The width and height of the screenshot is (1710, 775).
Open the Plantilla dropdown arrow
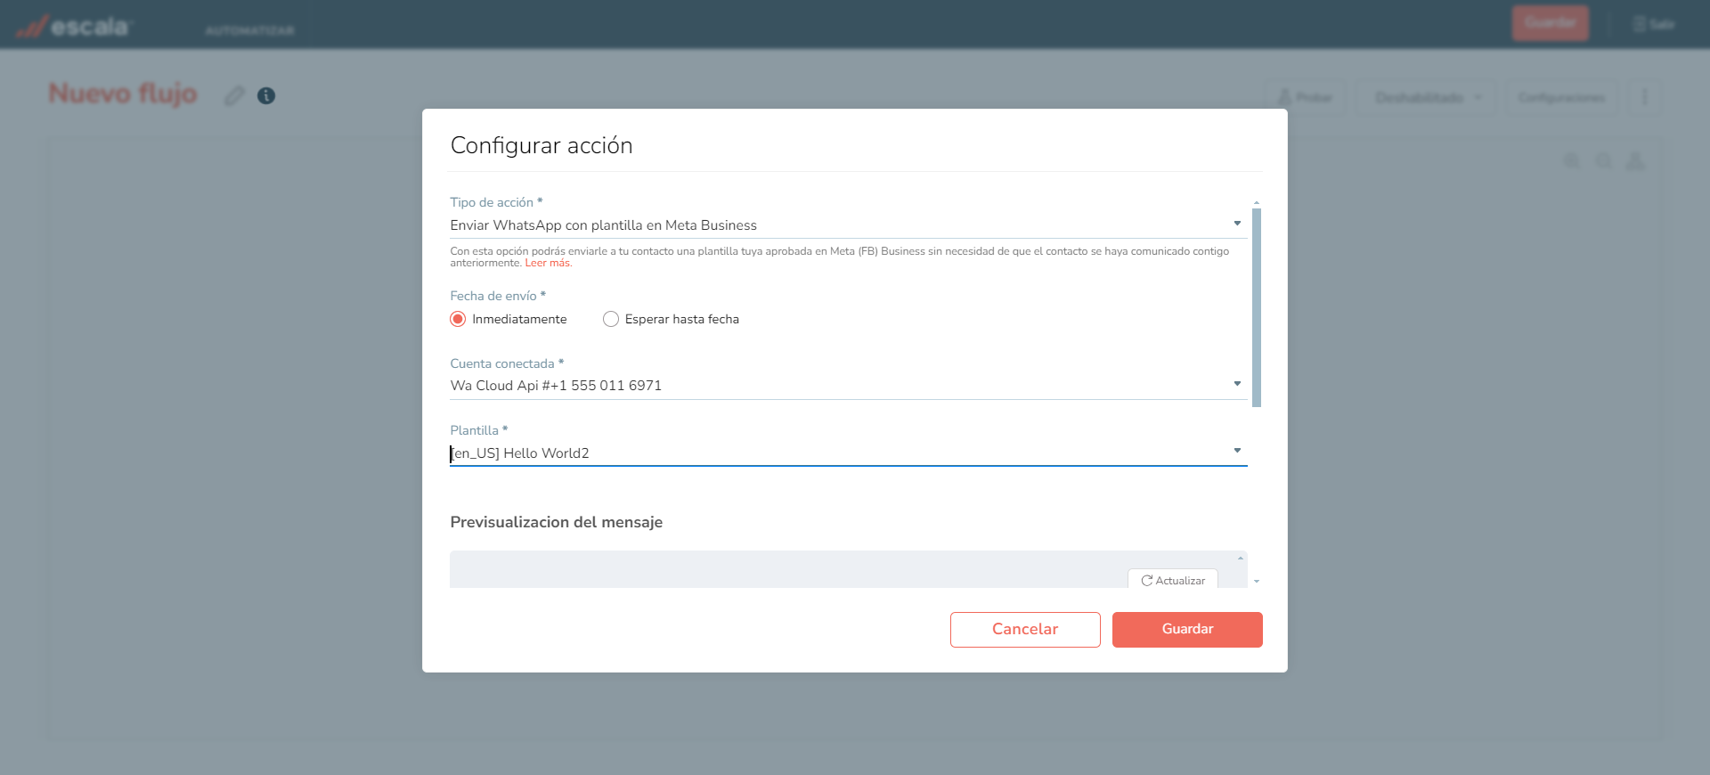point(1237,451)
